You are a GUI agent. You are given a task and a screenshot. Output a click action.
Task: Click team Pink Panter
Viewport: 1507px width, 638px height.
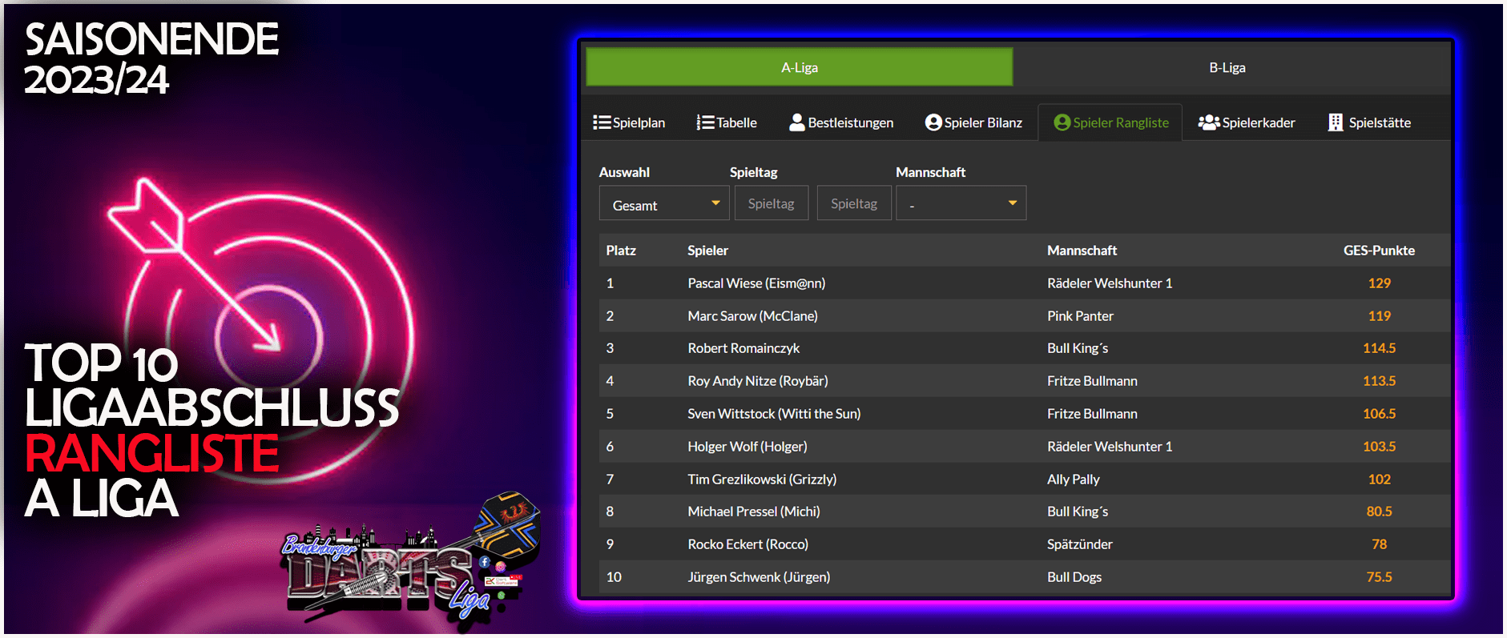coord(1080,316)
